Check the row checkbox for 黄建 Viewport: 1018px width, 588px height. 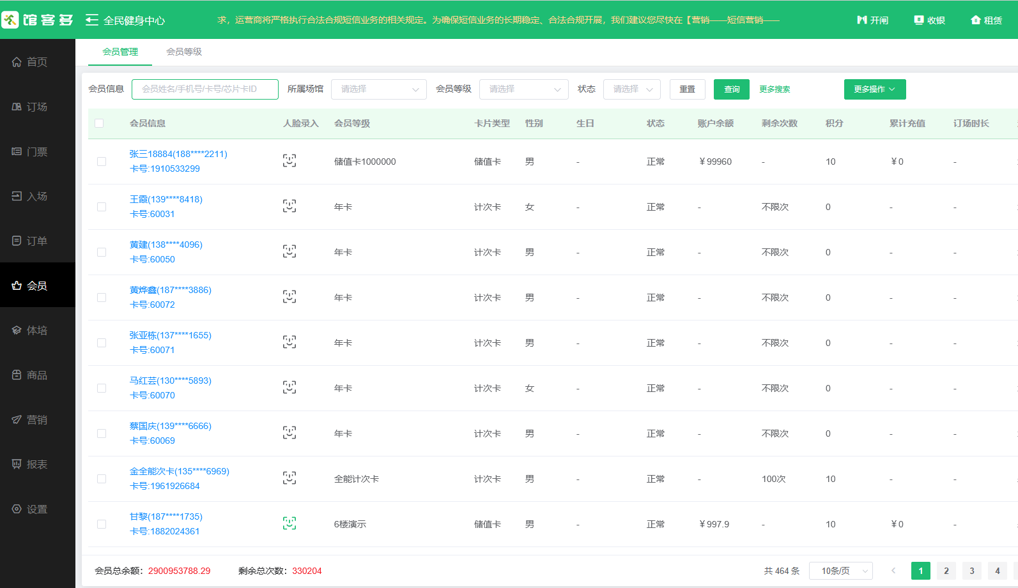[102, 252]
